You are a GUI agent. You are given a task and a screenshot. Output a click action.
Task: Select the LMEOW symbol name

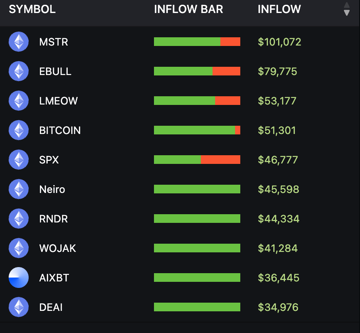(58, 101)
